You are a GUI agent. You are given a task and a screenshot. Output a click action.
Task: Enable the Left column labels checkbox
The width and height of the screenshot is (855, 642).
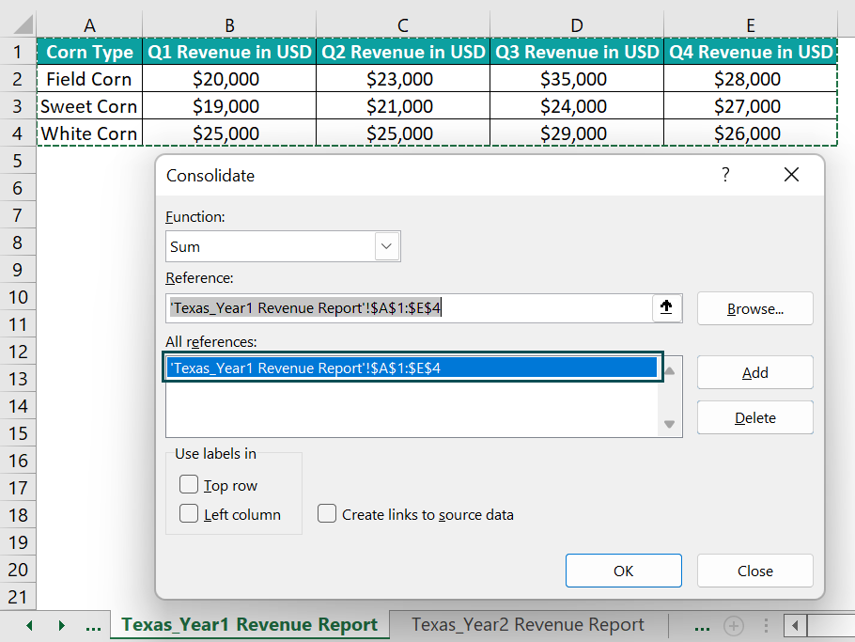(x=189, y=514)
